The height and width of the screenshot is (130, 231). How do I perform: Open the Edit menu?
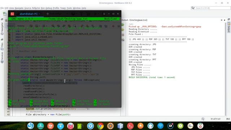click(6, 8)
